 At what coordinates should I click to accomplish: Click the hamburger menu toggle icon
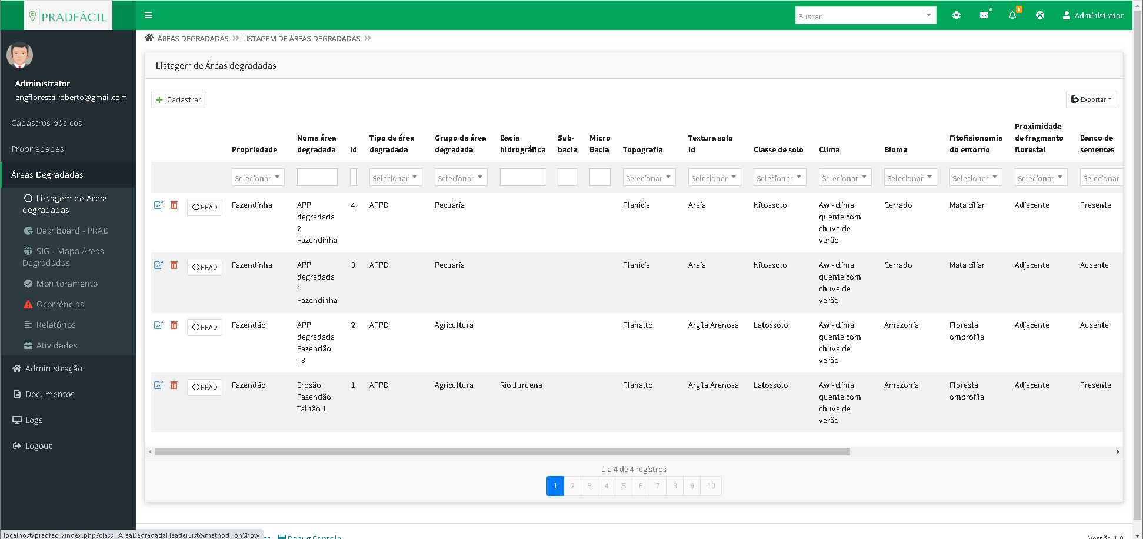tap(148, 15)
